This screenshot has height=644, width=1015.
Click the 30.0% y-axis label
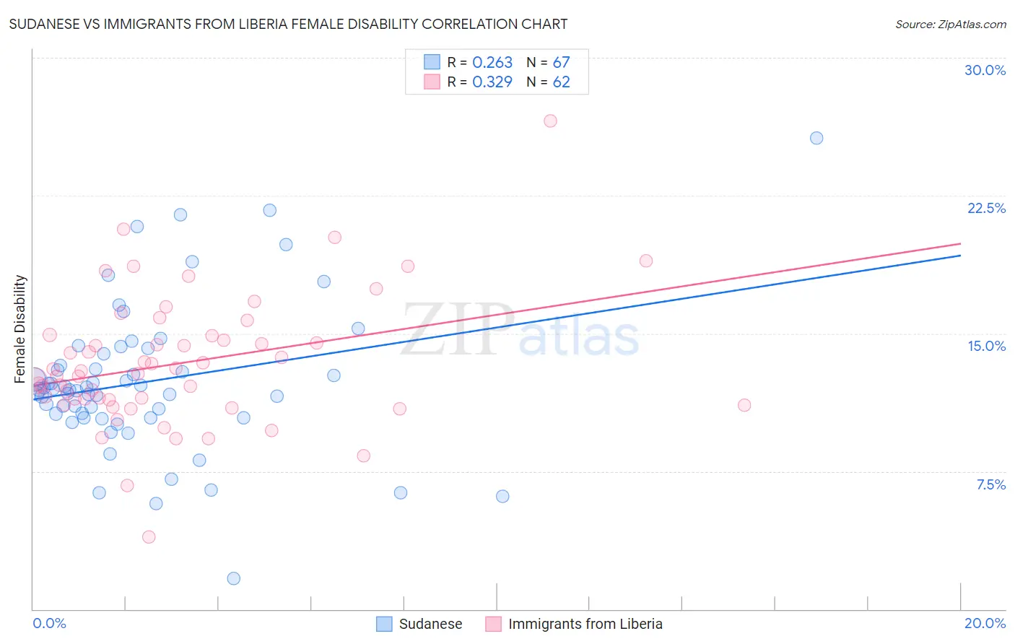[x=985, y=70]
